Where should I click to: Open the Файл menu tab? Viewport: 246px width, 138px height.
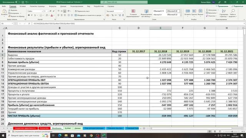click(x=4, y=7)
